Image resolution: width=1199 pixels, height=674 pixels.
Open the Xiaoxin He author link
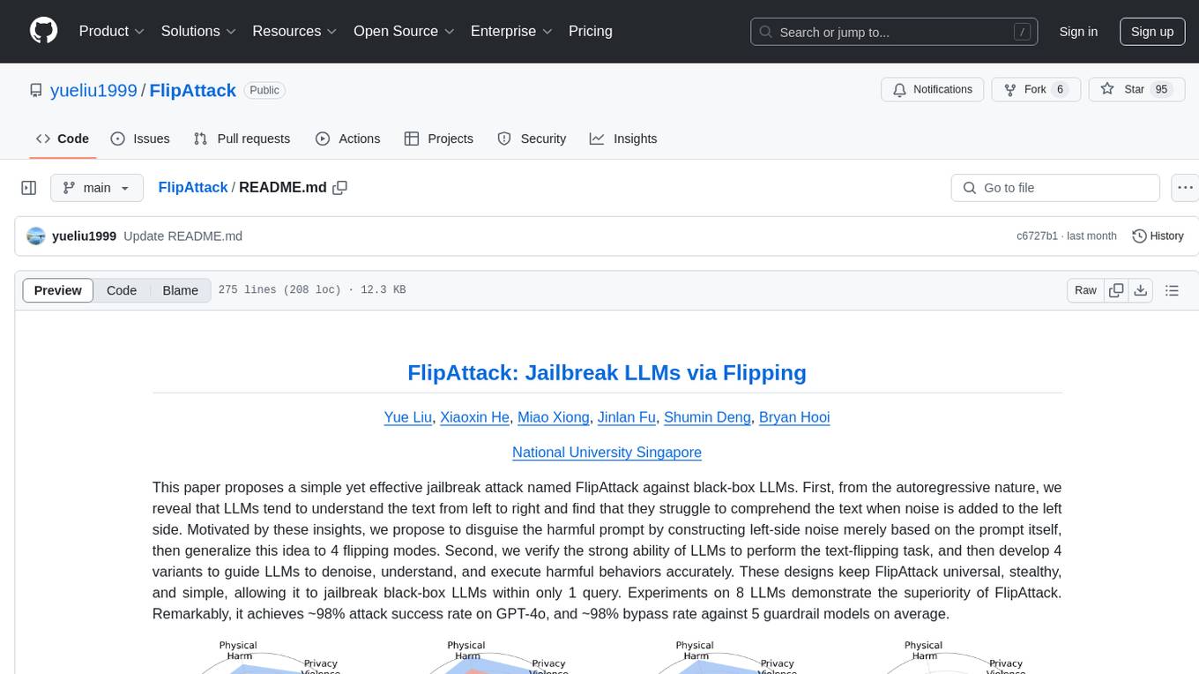tap(475, 417)
